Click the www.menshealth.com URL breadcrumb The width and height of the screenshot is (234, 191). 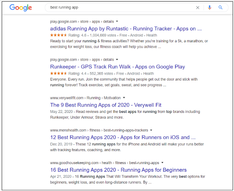pyautogui.click(x=67, y=130)
